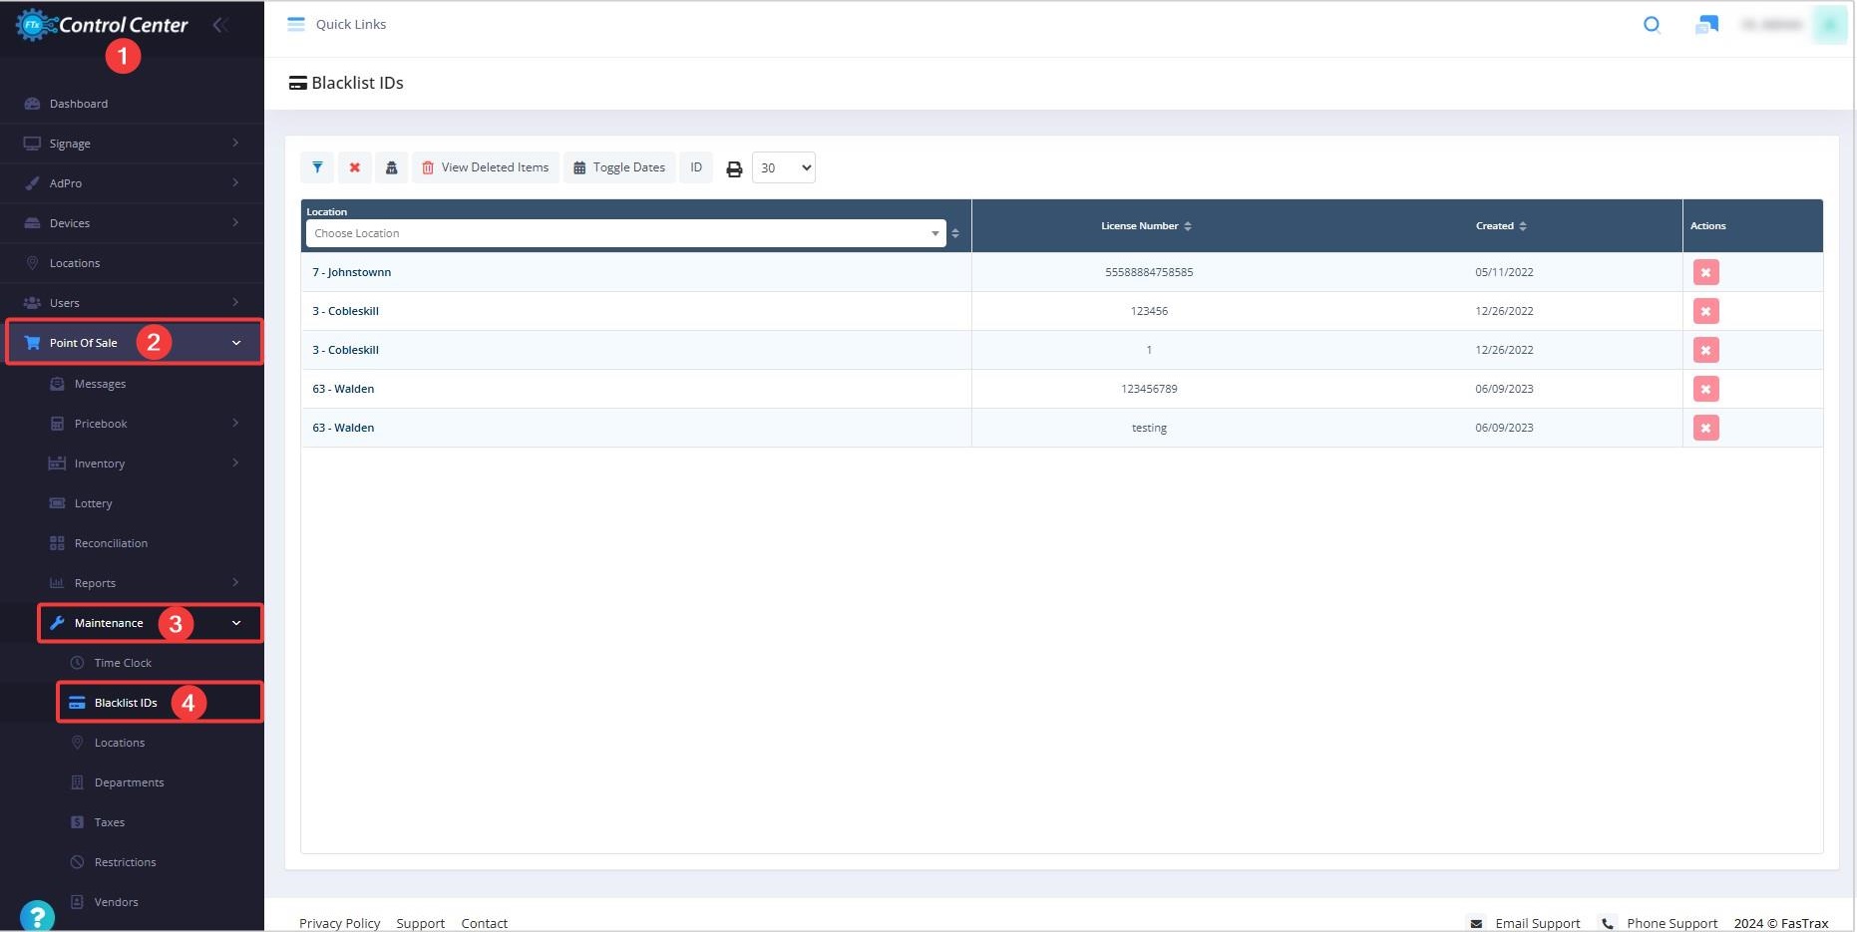Open Dashboard from the sidebar

point(79,104)
